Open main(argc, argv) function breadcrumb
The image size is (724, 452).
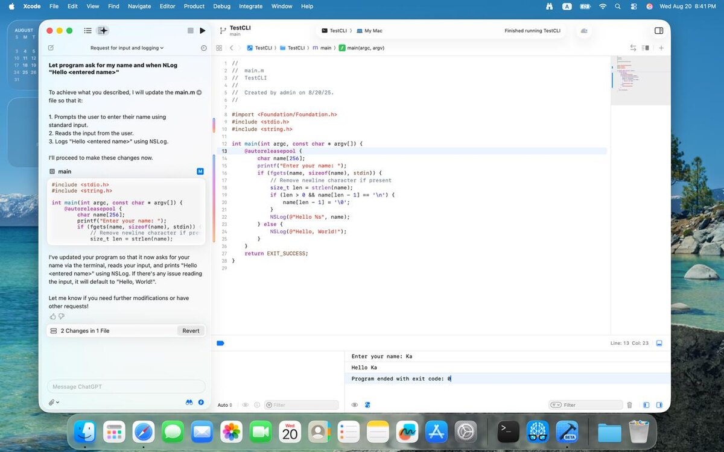coord(361,48)
